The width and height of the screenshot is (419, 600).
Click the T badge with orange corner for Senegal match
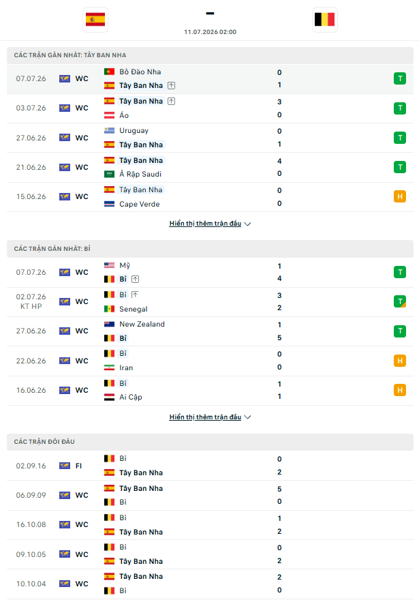tap(400, 301)
